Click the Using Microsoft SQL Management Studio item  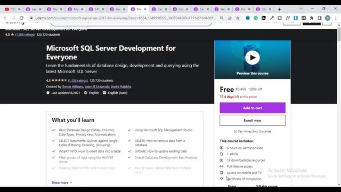[x=164, y=130]
